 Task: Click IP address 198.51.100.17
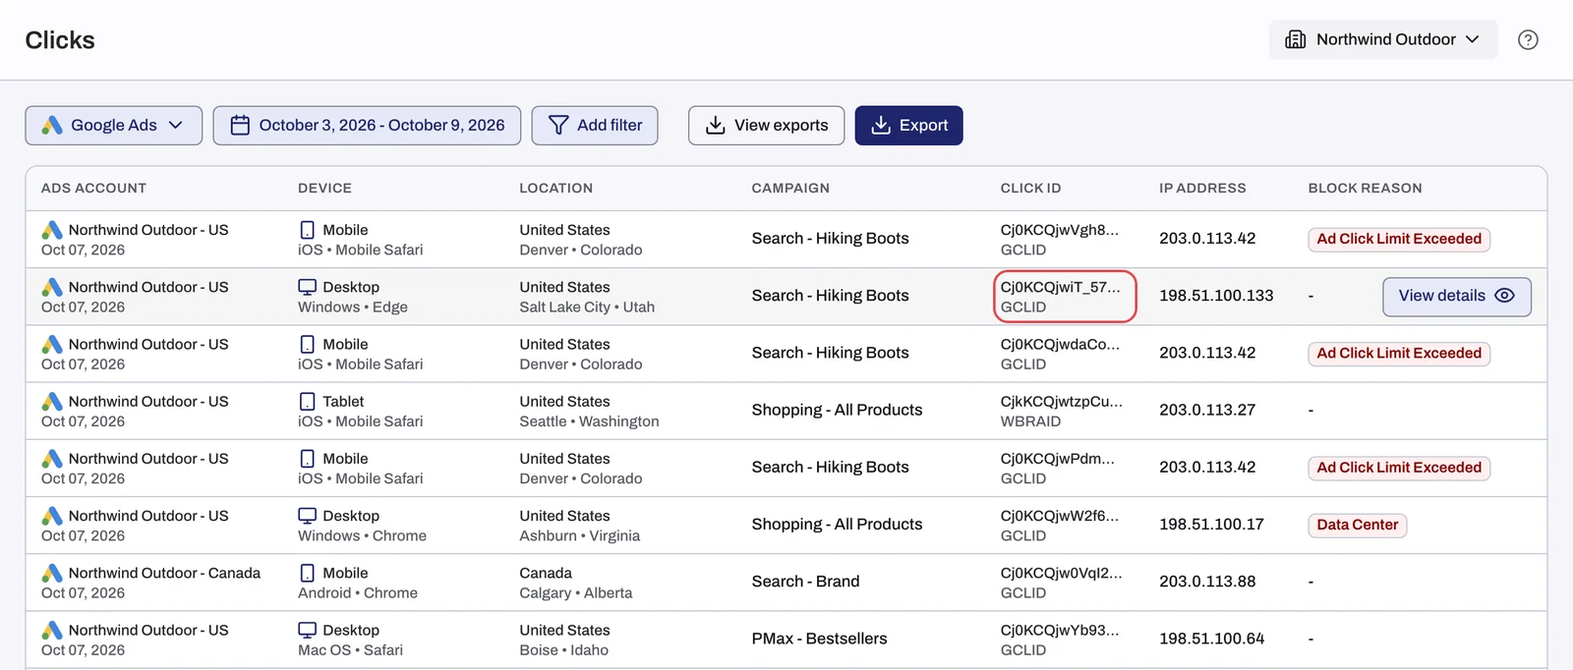point(1211,525)
